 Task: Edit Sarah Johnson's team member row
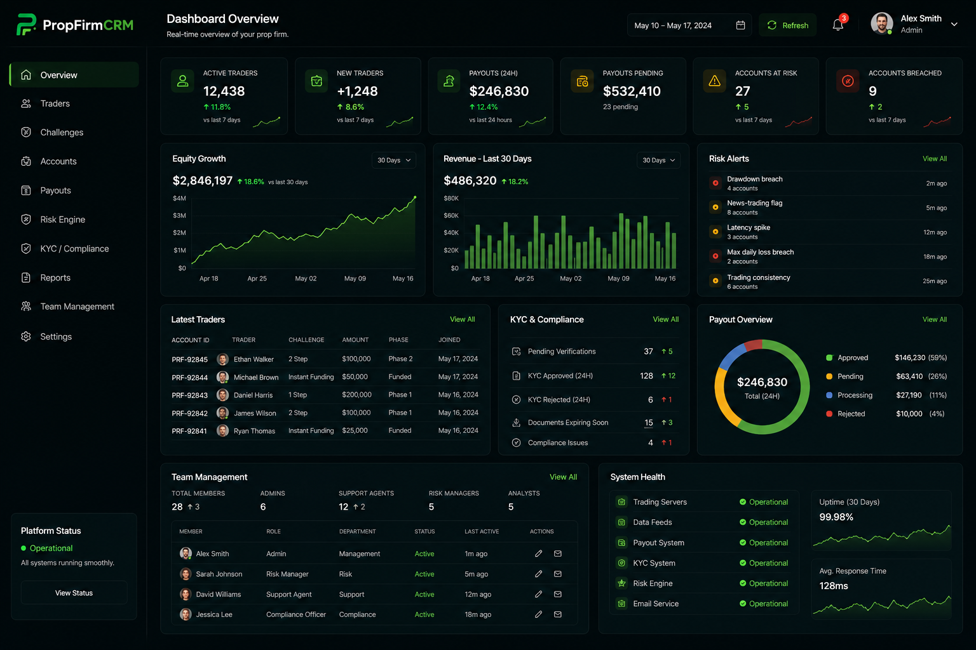[x=538, y=574]
